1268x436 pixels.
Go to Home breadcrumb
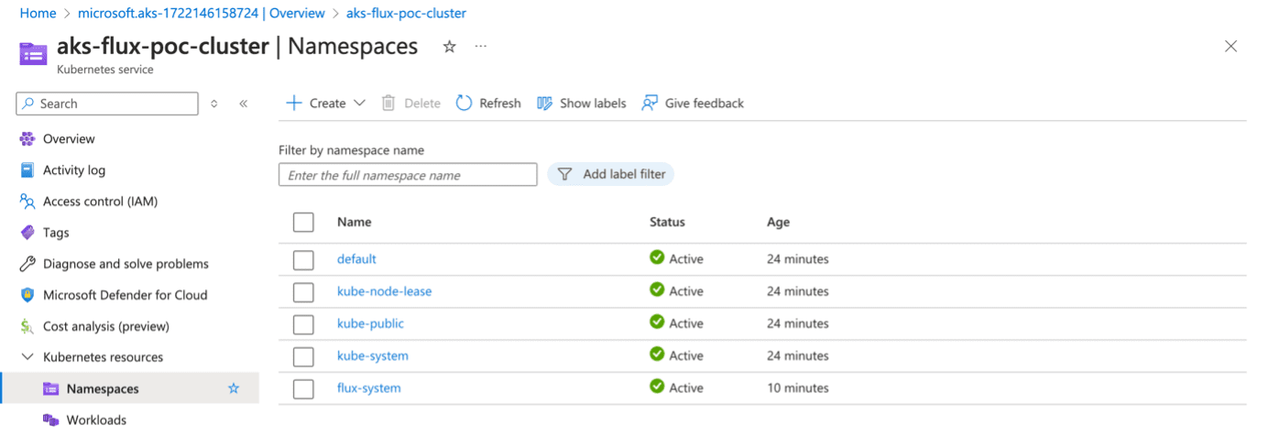[x=38, y=13]
